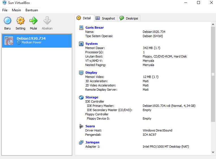Open the Bantuan menu
The height and width of the screenshot is (159, 216).
click(x=32, y=10)
